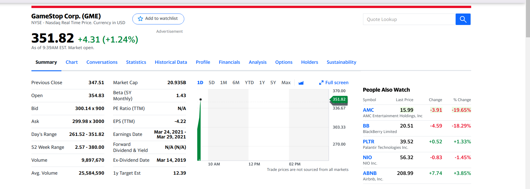Open the AMC symbol link

tap(368, 110)
